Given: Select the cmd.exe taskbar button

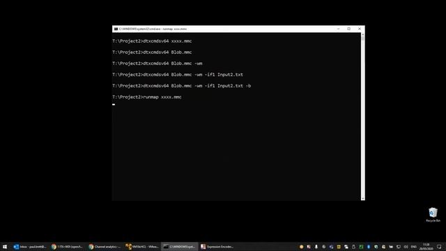Looking at the screenshot, I should [x=180, y=247].
